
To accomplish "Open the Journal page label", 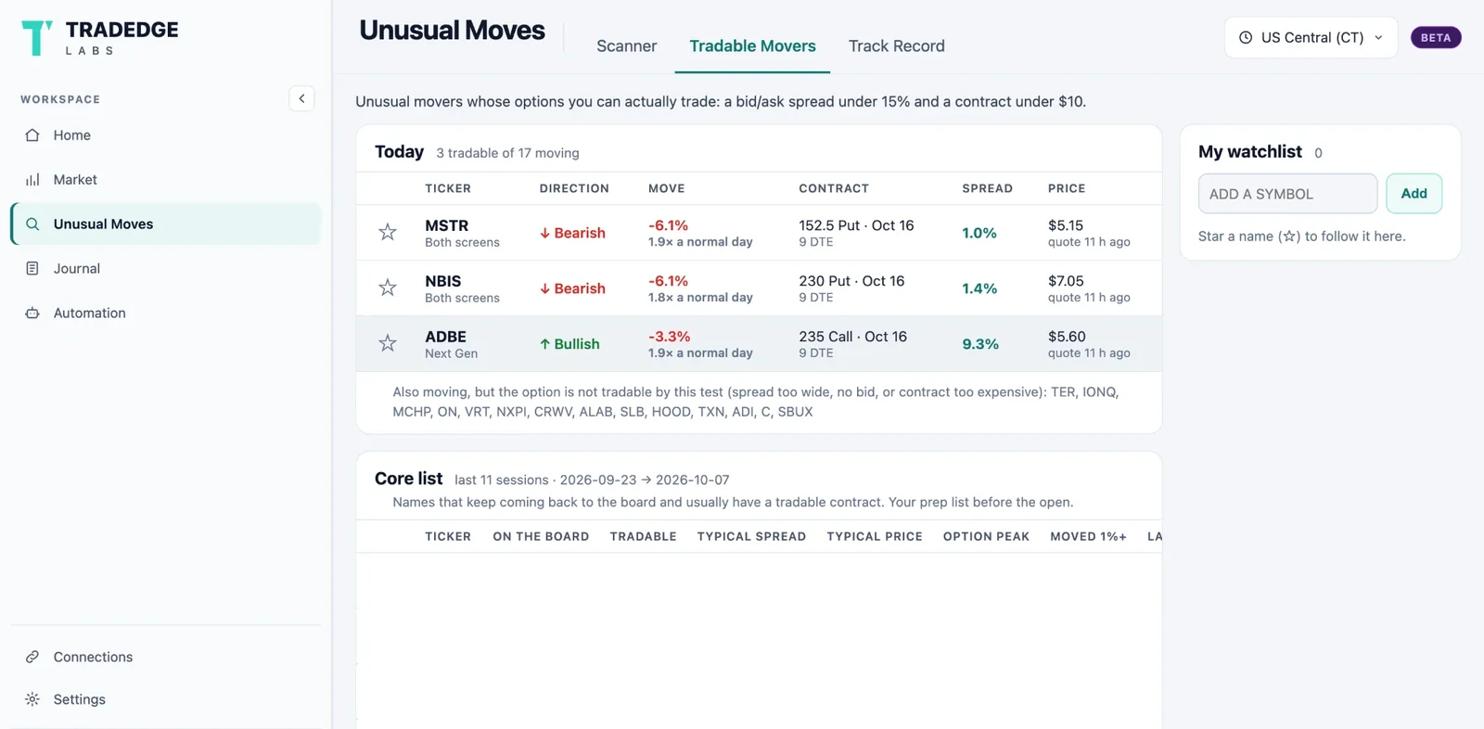I will [77, 269].
